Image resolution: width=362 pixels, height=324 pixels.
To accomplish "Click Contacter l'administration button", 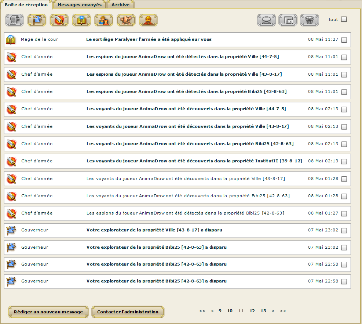I will point(128,312).
